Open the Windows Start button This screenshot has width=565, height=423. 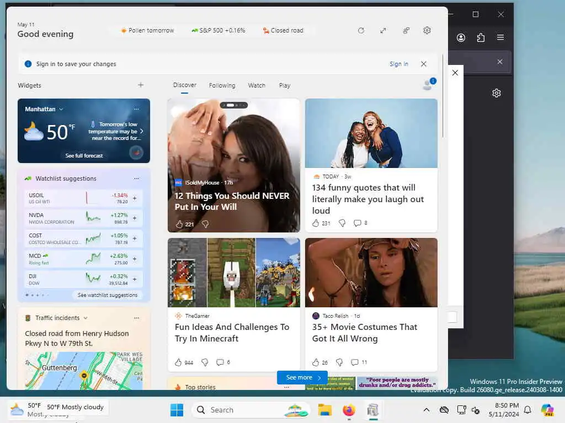pos(177,410)
